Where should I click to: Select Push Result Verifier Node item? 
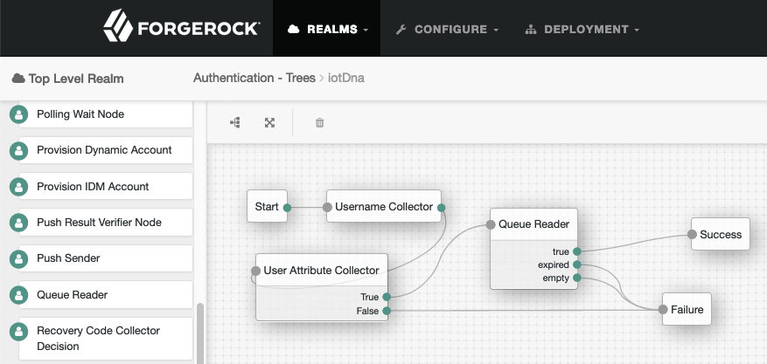pos(106,223)
